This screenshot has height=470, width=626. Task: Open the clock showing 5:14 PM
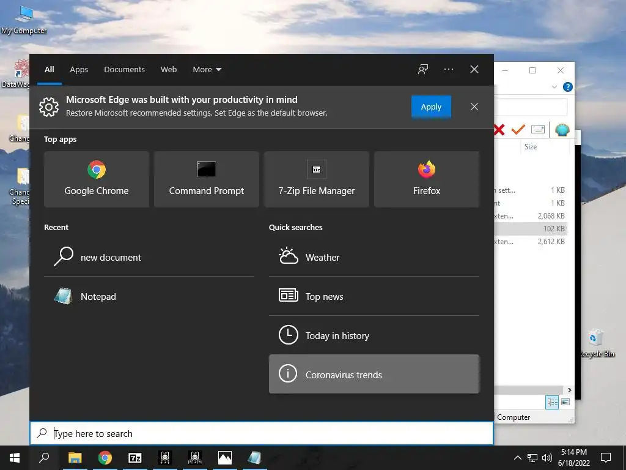pyautogui.click(x=574, y=458)
